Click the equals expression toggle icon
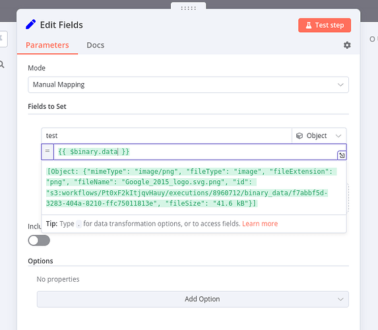The height and width of the screenshot is (330, 378). coord(47,152)
